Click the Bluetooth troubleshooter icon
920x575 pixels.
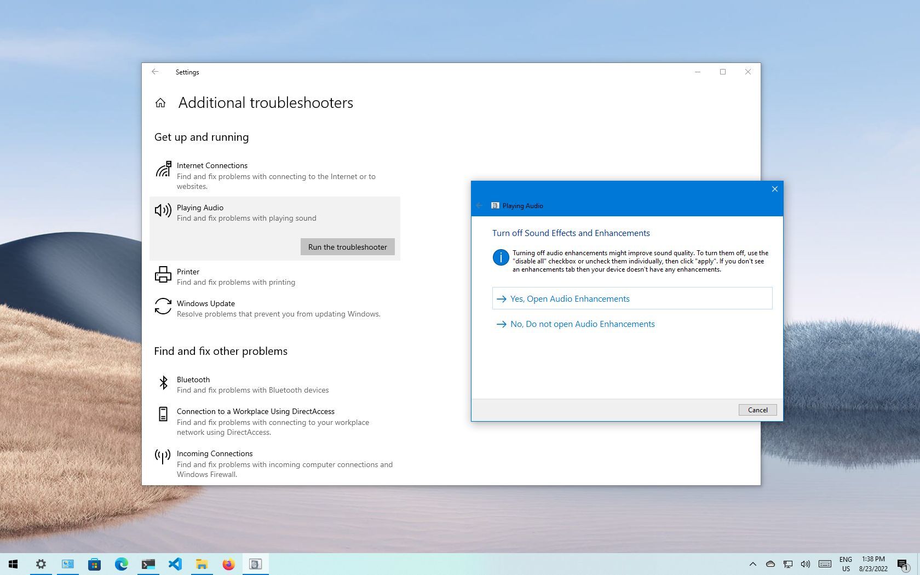[163, 383]
